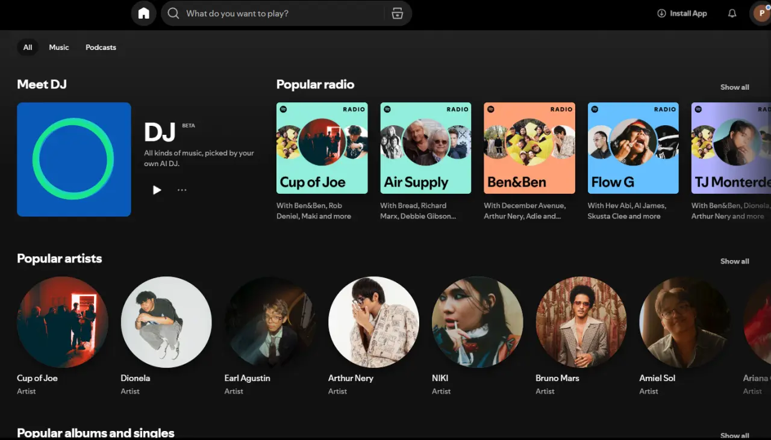Select the All filter chip
The image size is (771, 440).
28,47
